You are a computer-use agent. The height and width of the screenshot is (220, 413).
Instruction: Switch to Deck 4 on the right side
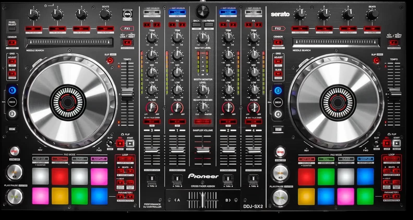(278, 114)
